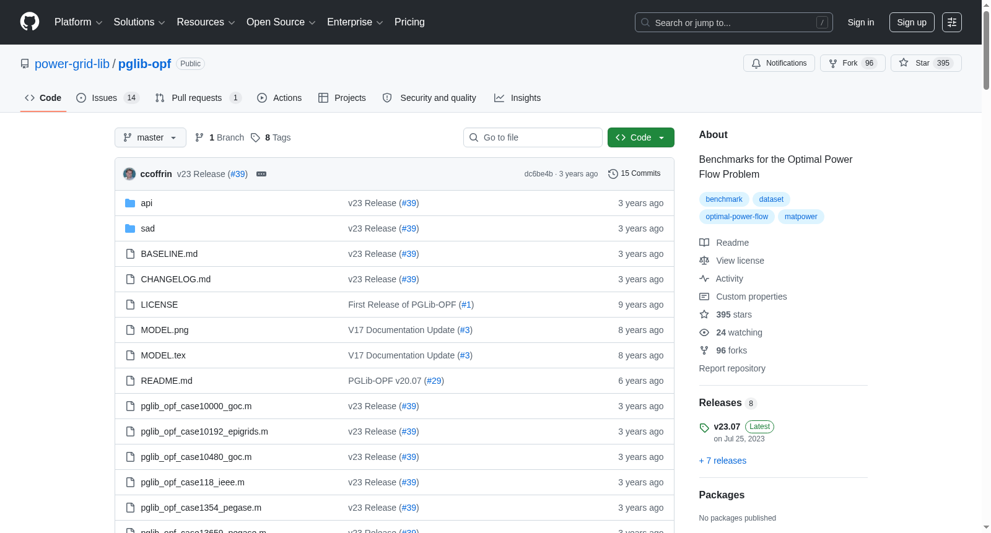Click the repository icon before power-grid-lib
Screen dimensions: 991x533
pos(25,64)
